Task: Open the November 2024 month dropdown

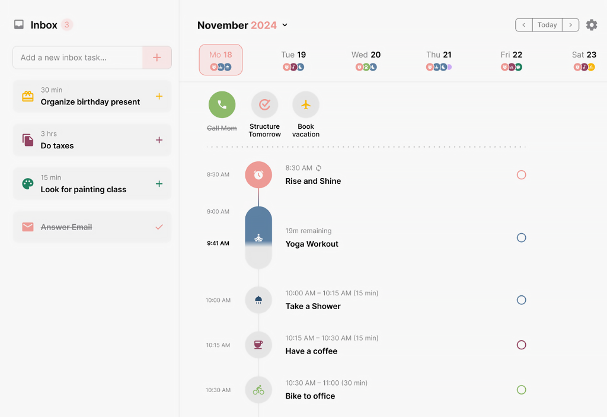Action: [285, 25]
